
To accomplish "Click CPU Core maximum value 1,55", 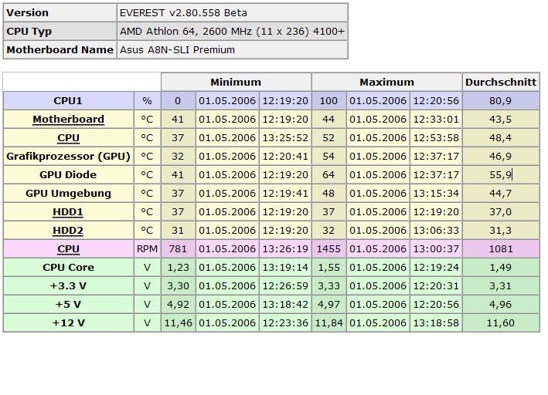I will (328, 267).
